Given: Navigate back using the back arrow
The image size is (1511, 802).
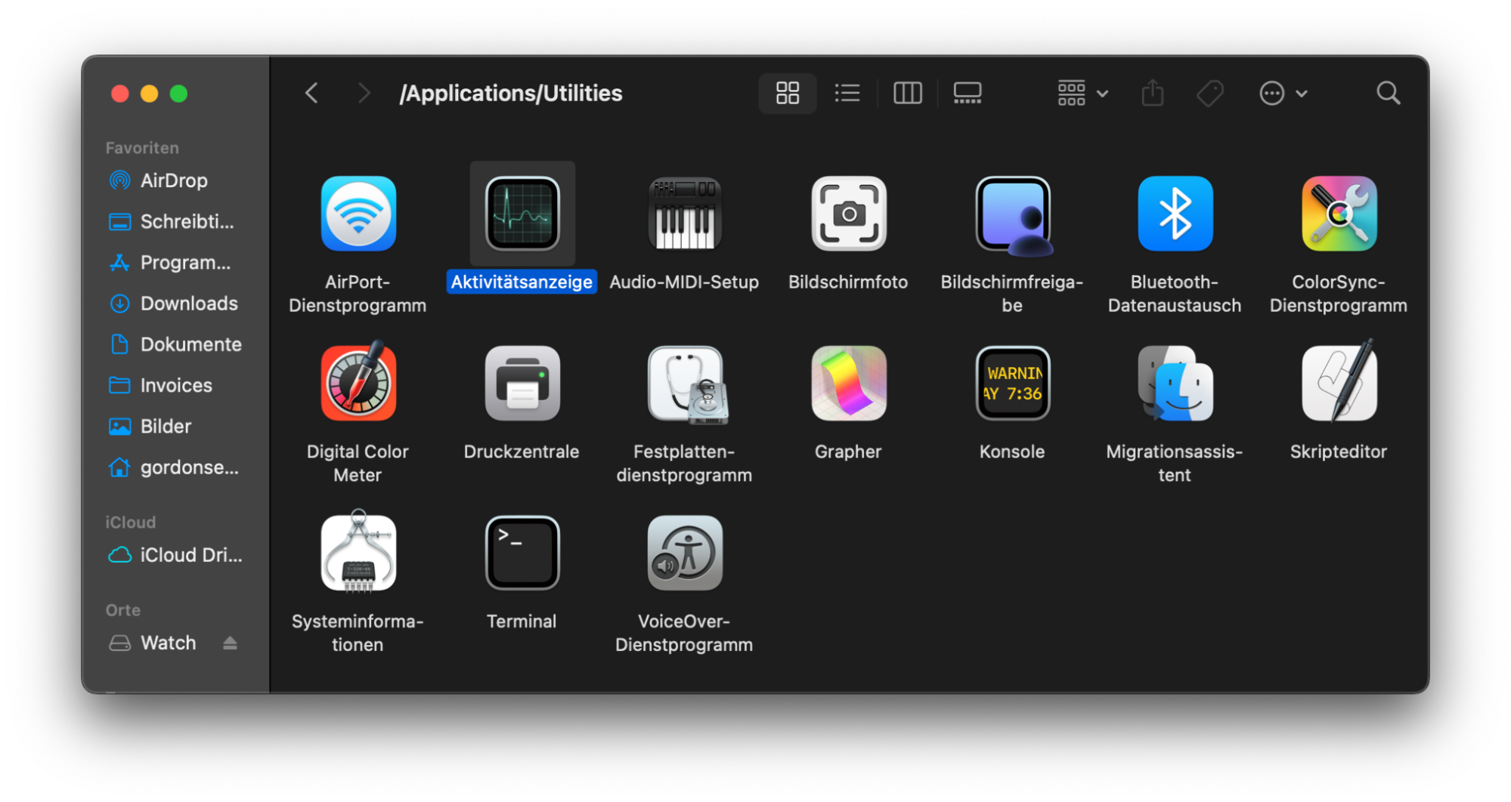Looking at the screenshot, I should pos(311,92).
